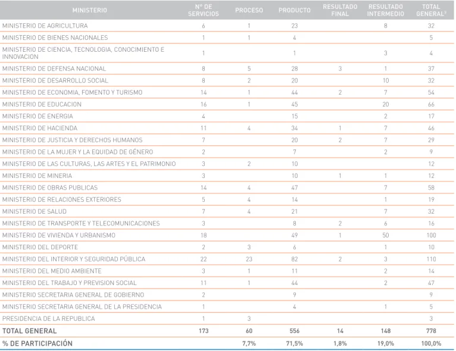Click participation percentage 71,5%
The width and height of the screenshot is (456, 351).
pos(295,343)
